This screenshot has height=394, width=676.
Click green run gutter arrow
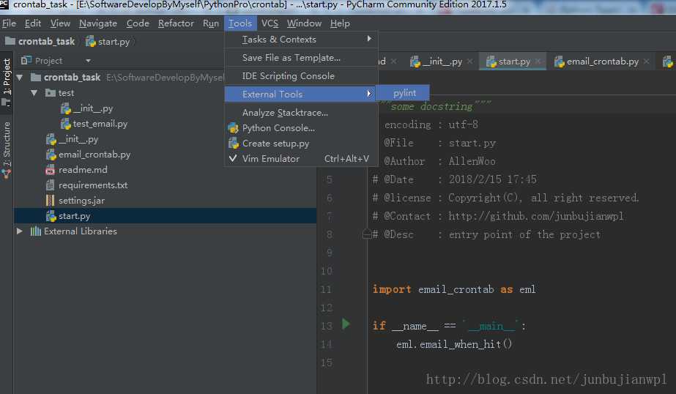coord(346,324)
